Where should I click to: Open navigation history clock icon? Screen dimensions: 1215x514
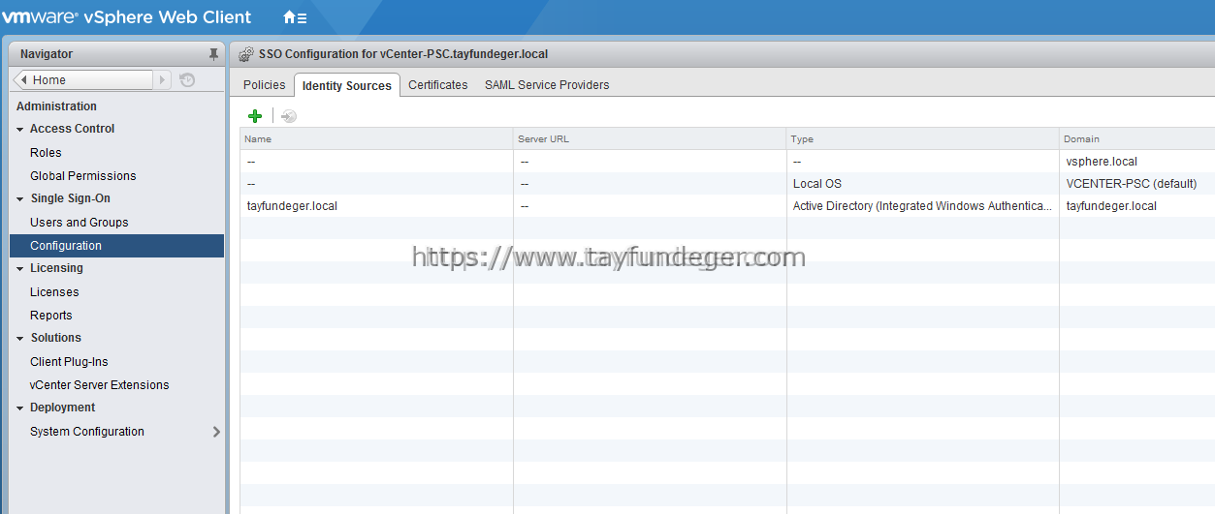(x=187, y=80)
